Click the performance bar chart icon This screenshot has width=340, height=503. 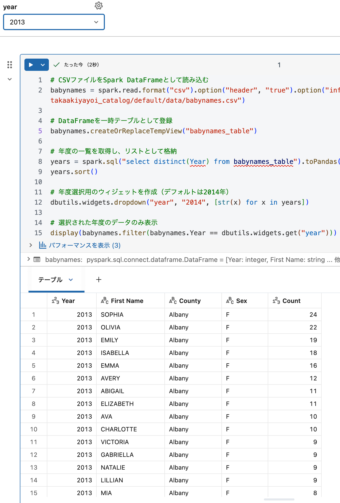tap(42, 245)
